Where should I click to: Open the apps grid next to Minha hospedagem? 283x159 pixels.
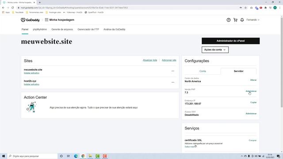coord(46,20)
